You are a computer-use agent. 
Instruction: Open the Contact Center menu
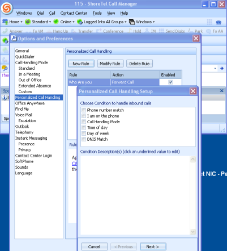[x=74, y=13]
